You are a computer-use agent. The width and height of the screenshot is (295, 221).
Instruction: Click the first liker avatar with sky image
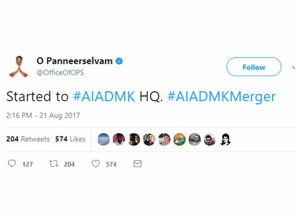104,139
